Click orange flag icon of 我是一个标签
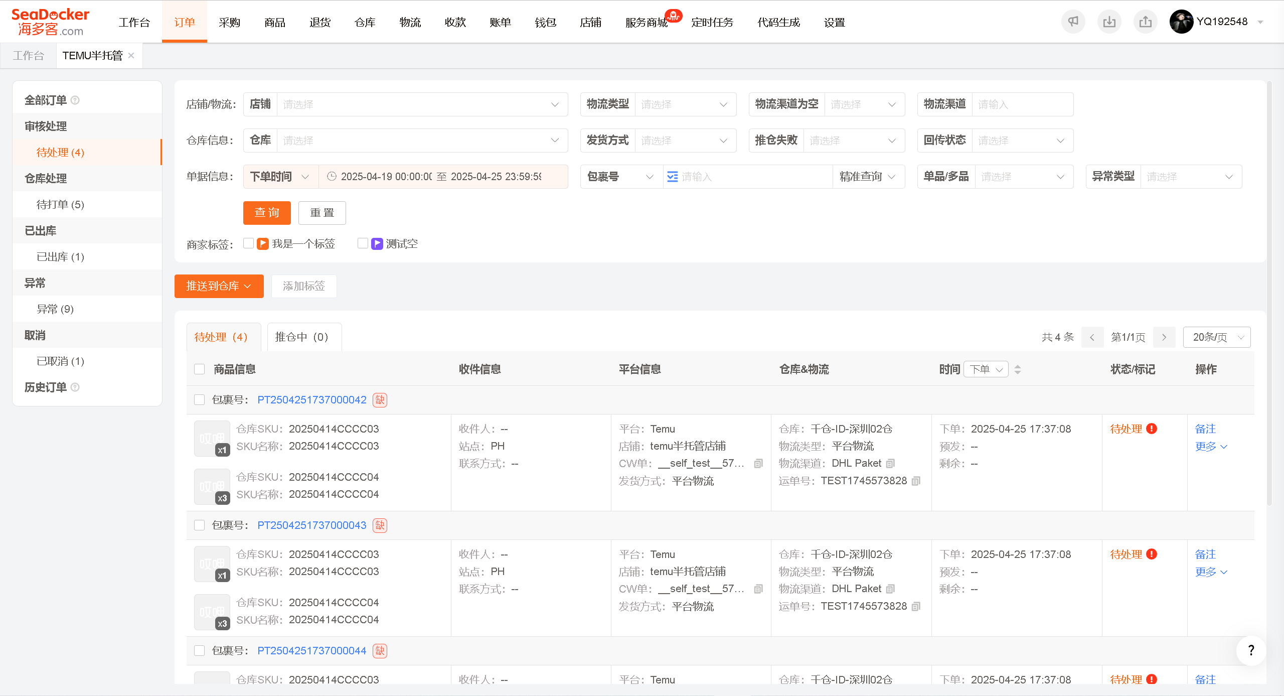1284x696 pixels. point(263,244)
